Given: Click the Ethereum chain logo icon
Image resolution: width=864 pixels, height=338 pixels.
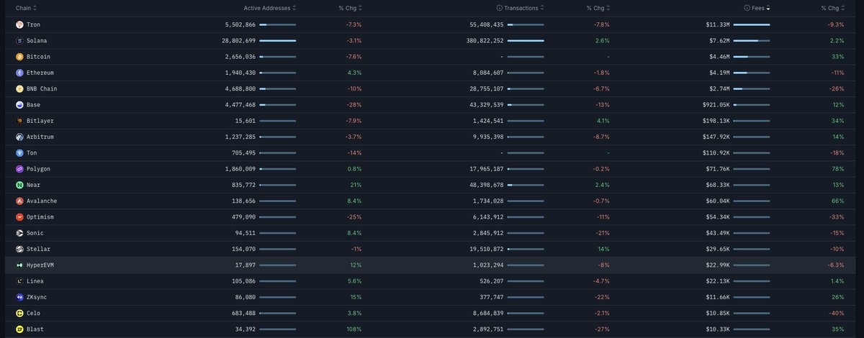Looking at the screenshot, I should pyautogui.click(x=19, y=73).
